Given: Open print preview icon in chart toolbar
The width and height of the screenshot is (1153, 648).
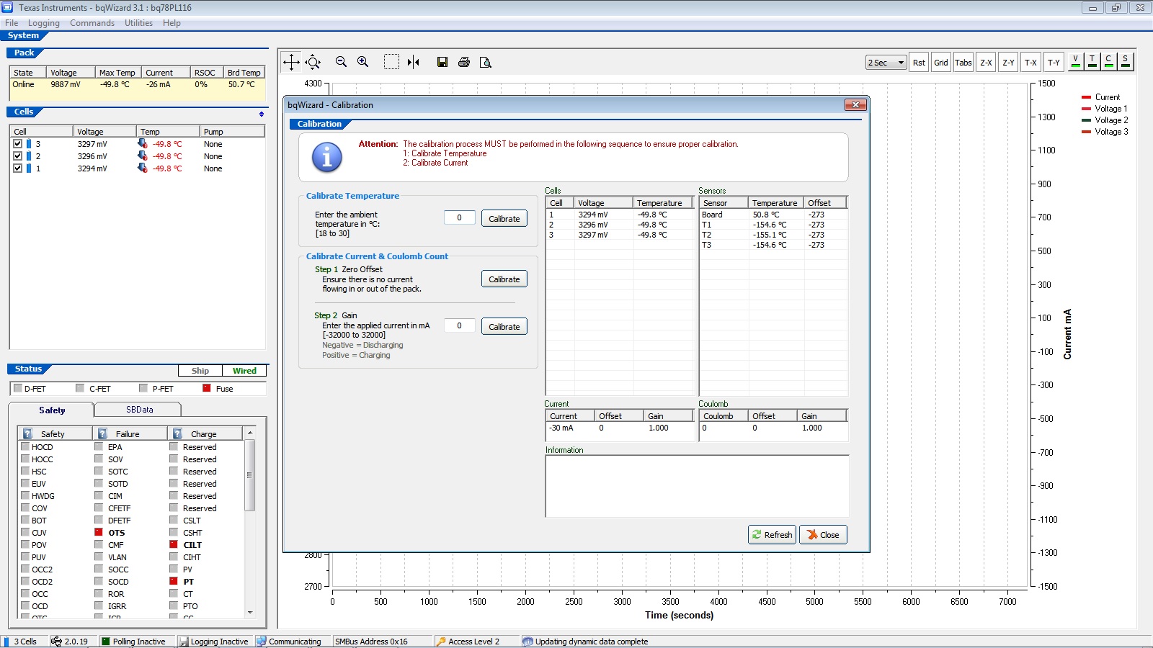Looking at the screenshot, I should (486, 62).
